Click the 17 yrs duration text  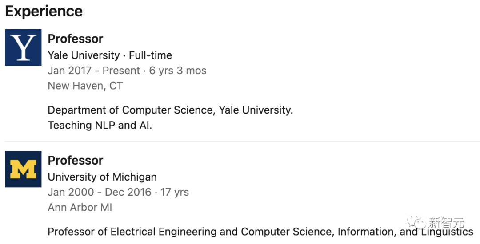[x=175, y=192]
